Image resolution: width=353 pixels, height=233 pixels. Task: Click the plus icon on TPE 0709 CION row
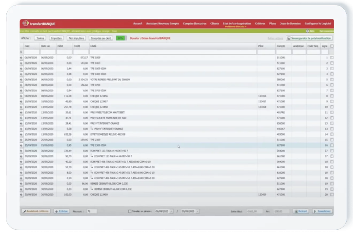[x=21, y=90]
